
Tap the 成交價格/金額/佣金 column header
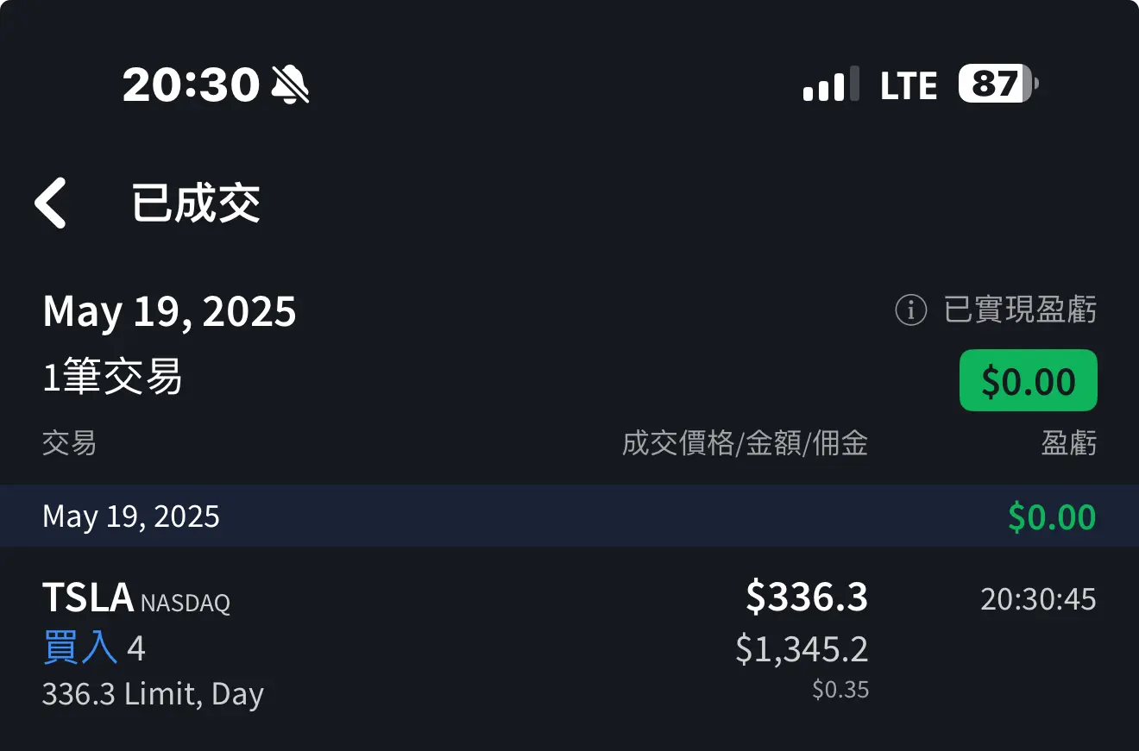point(745,443)
